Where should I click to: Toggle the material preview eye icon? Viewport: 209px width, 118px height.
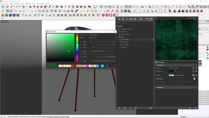pyautogui.click(x=156, y=18)
